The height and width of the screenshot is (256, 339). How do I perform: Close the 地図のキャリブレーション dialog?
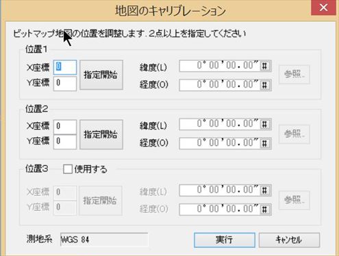(323, 8)
